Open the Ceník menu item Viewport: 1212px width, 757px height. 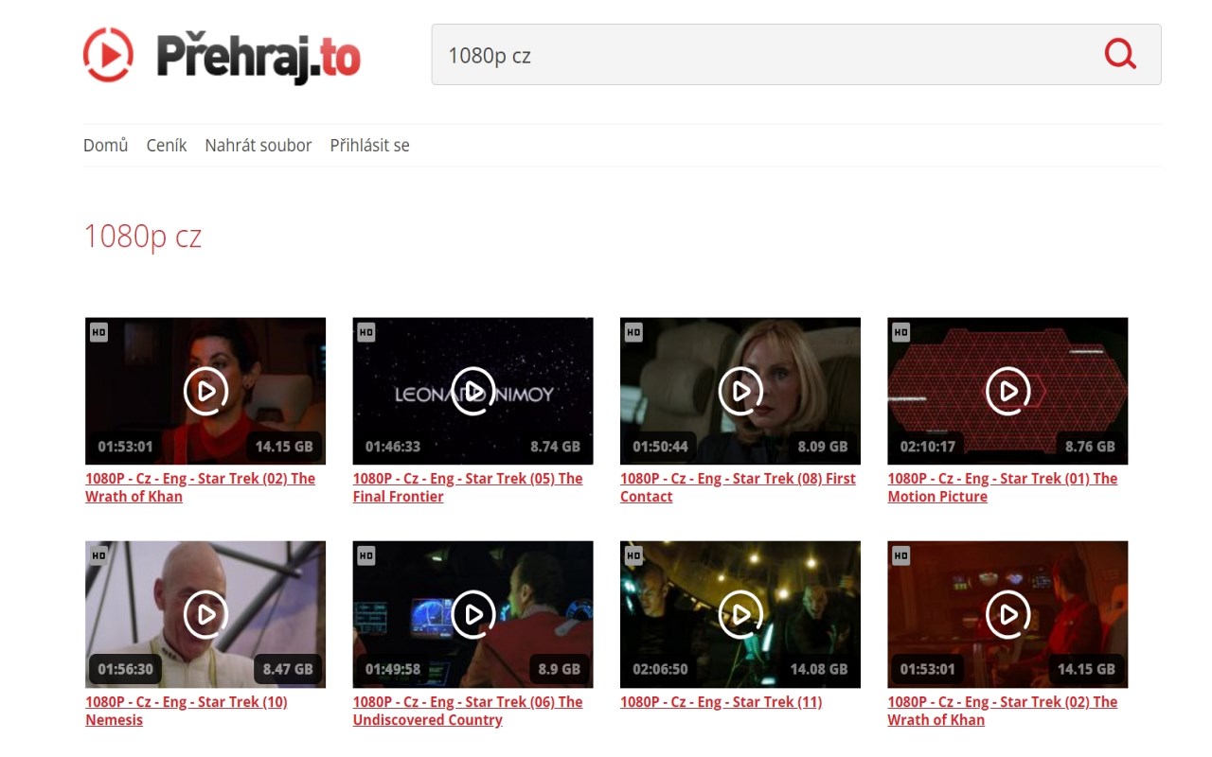[x=166, y=145]
